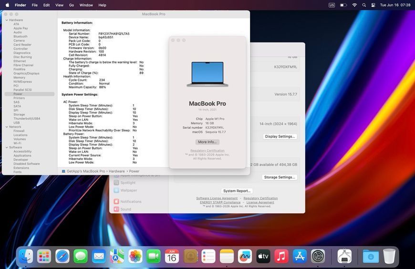This screenshot has width=415, height=269.
Task: Open Regulatory Certification link in About window
Action: pos(207,150)
